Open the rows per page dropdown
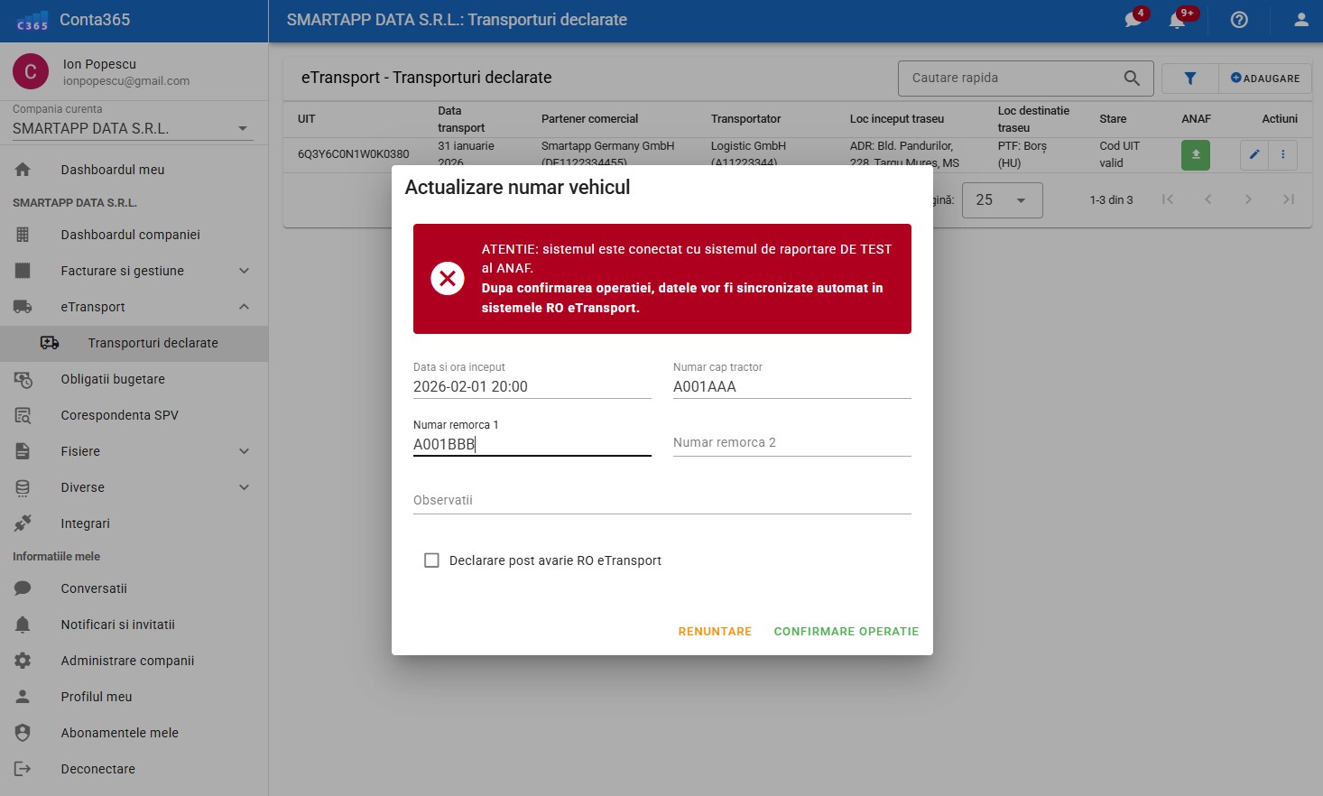Screen dimensions: 1323x796 click(1002, 200)
